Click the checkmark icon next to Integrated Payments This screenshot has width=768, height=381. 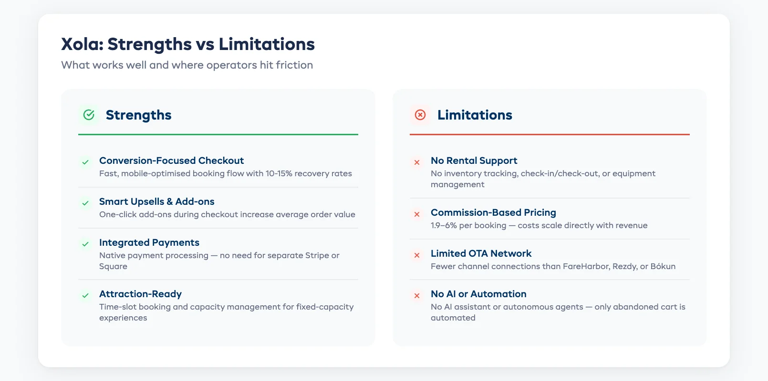(85, 244)
